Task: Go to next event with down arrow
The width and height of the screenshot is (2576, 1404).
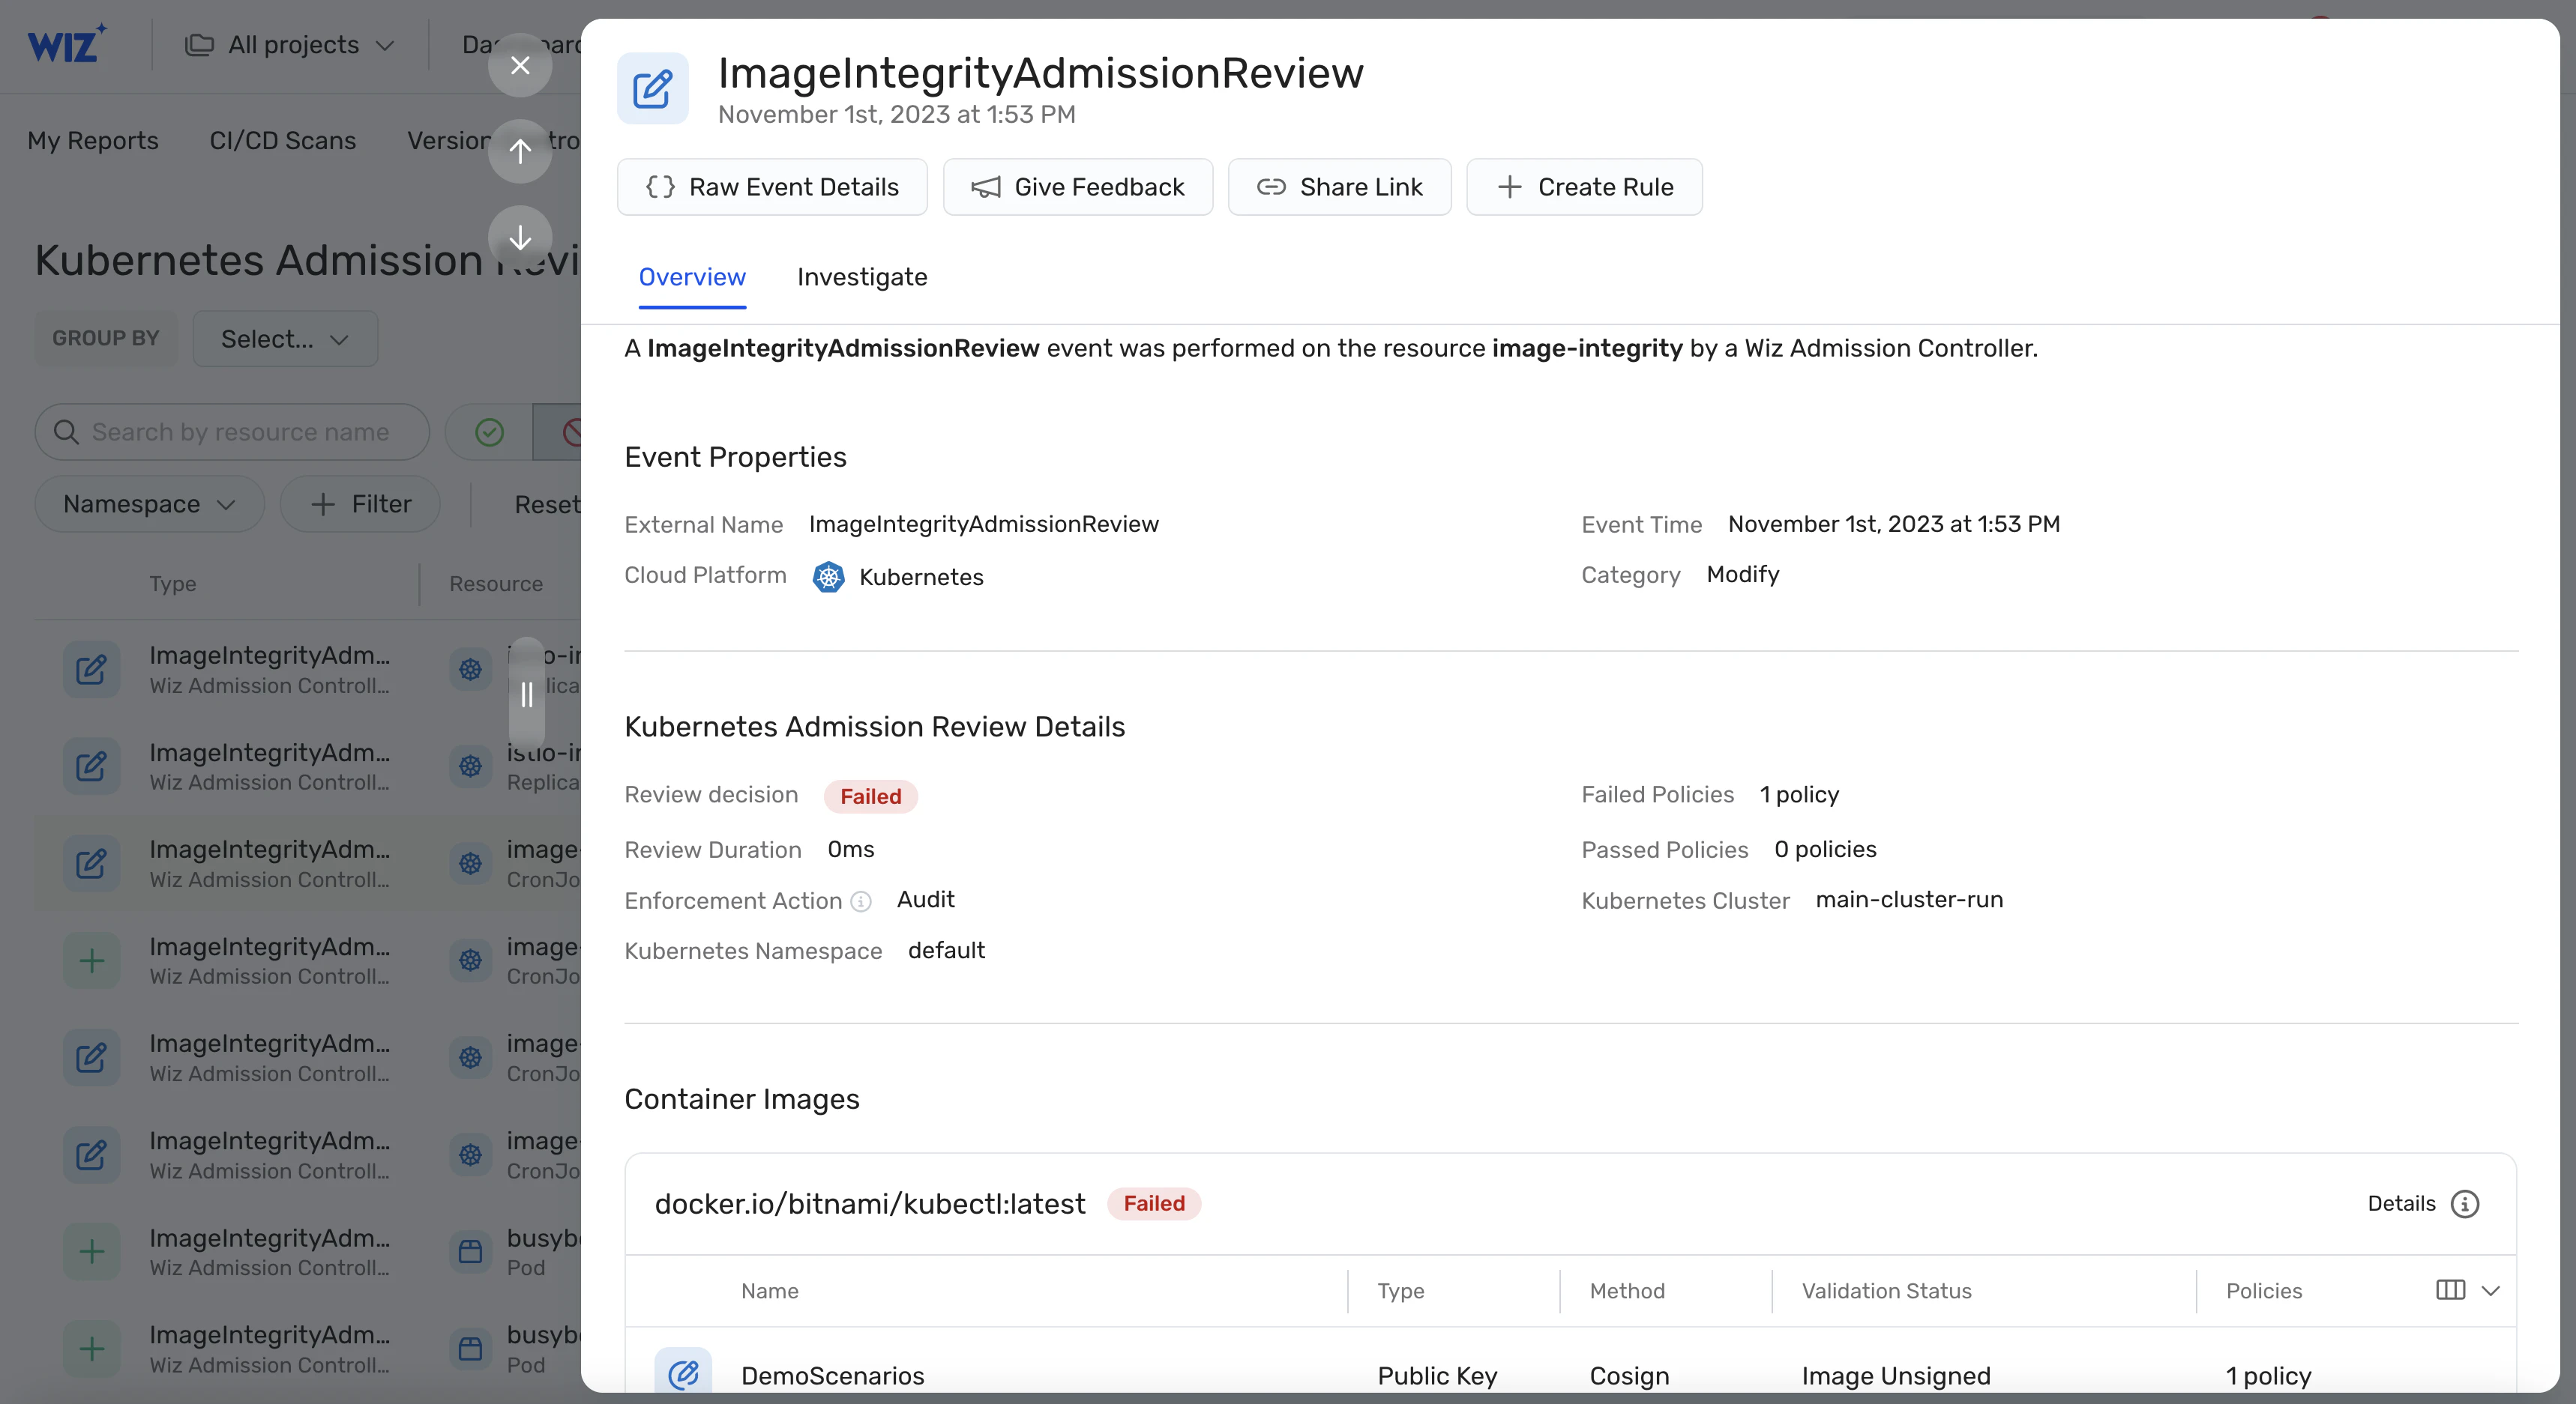Action: tap(520, 237)
